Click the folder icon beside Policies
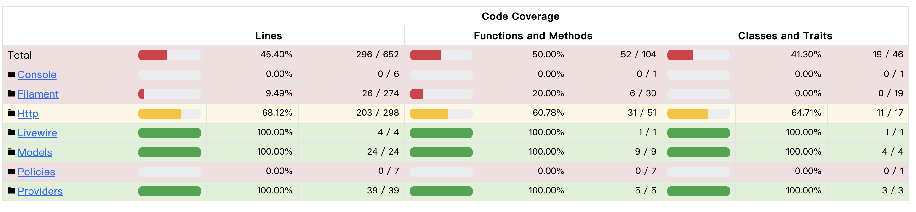The height and width of the screenshot is (212, 916). [x=11, y=172]
